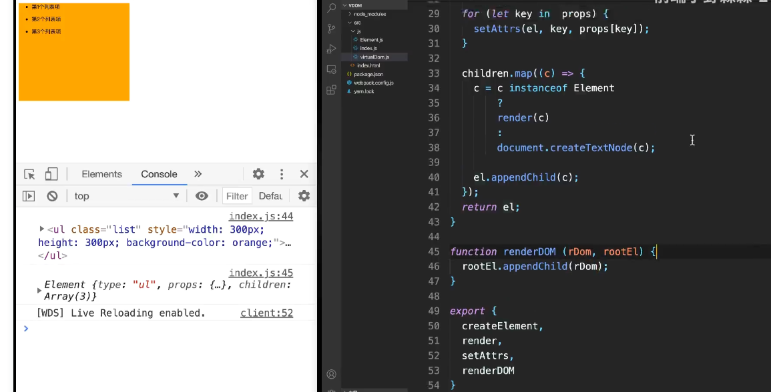The image size is (771, 392).
Task: Open index.html in the explorer
Action: tap(368, 65)
